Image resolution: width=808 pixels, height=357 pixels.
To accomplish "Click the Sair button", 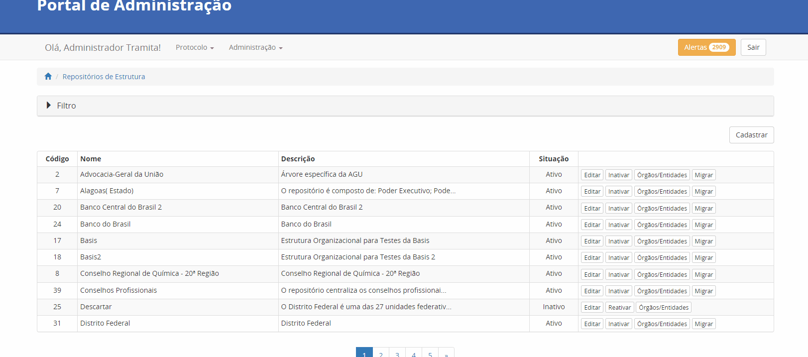I will click(x=753, y=47).
